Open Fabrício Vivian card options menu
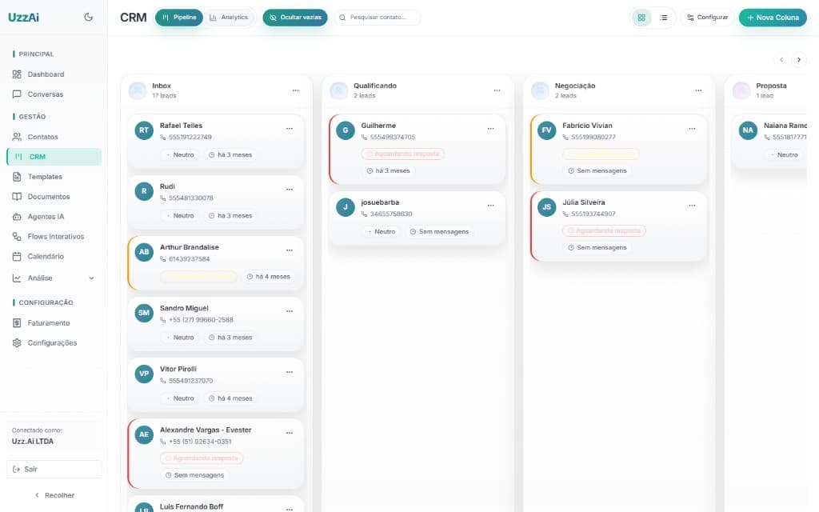Viewport: 819px width, 512px height. 692,129
